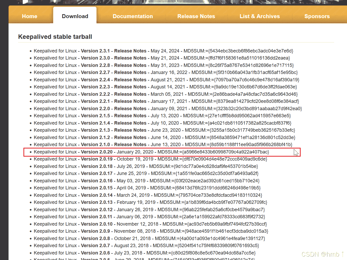This screenshot has height=260, width=347.
Task: Download Keepalived Version 2.1.0 tarball
Action: coord(95,145)
